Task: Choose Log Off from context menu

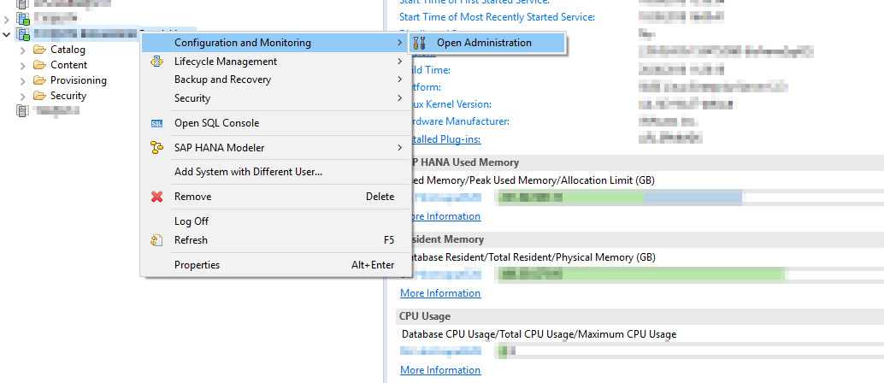Action: pyautogui.click(x=274, y=221)
